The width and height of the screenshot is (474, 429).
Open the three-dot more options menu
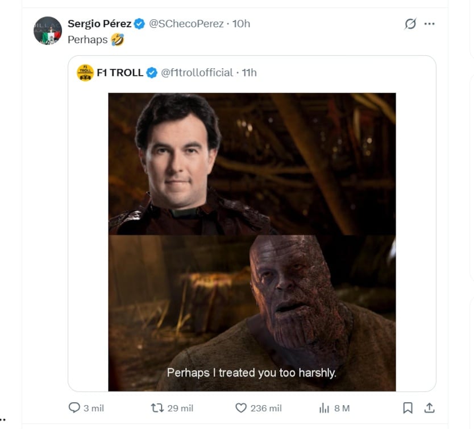(x=430, y=24)
